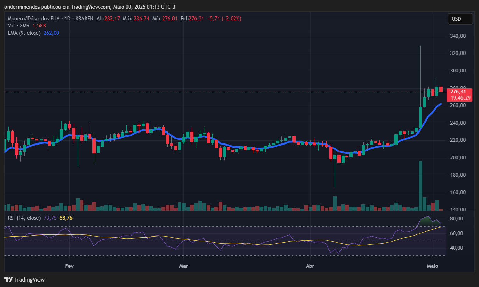Click the tallest volume bar in late April
Viewport: 479px width, 287px height.
pyautogui.click(x=420, y=186)
